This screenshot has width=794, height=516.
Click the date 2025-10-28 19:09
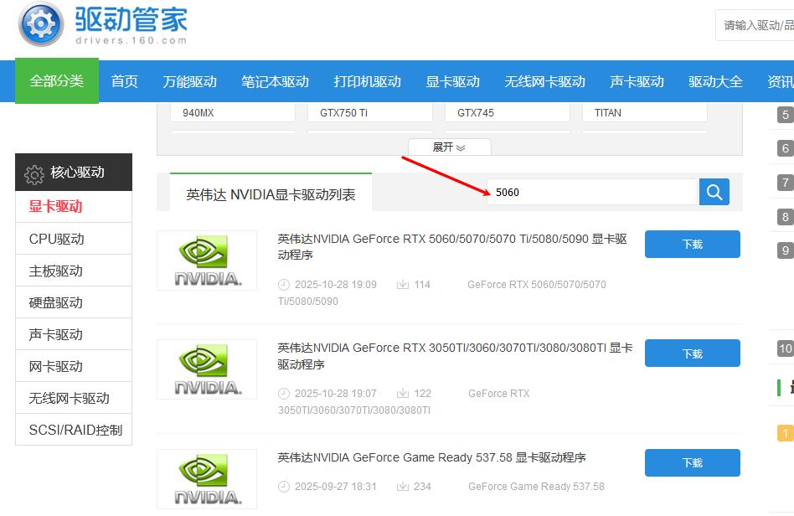(x=335, y=285)
